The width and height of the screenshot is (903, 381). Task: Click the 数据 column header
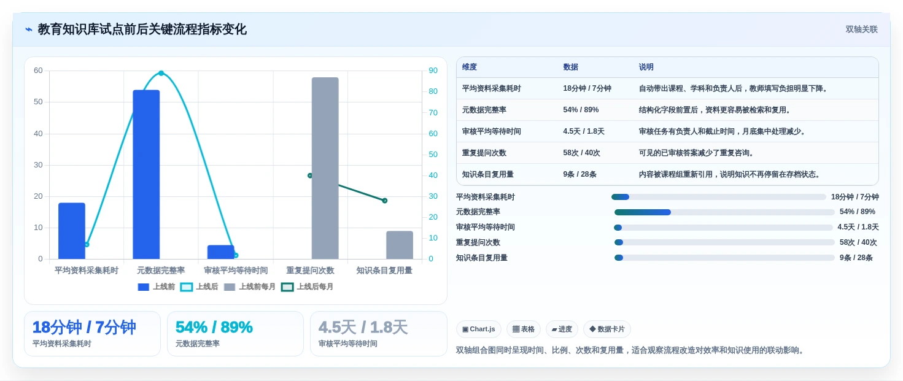click(x=570, y=67)
